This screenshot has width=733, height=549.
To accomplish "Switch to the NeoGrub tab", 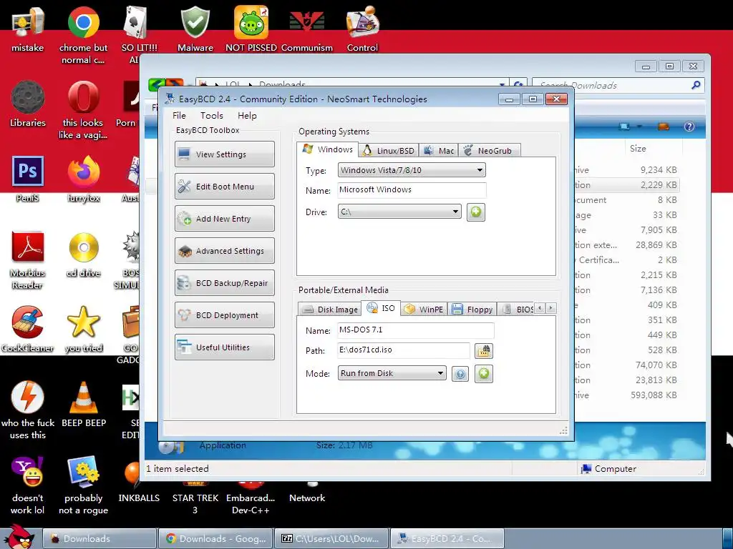I will coord(488,151).
